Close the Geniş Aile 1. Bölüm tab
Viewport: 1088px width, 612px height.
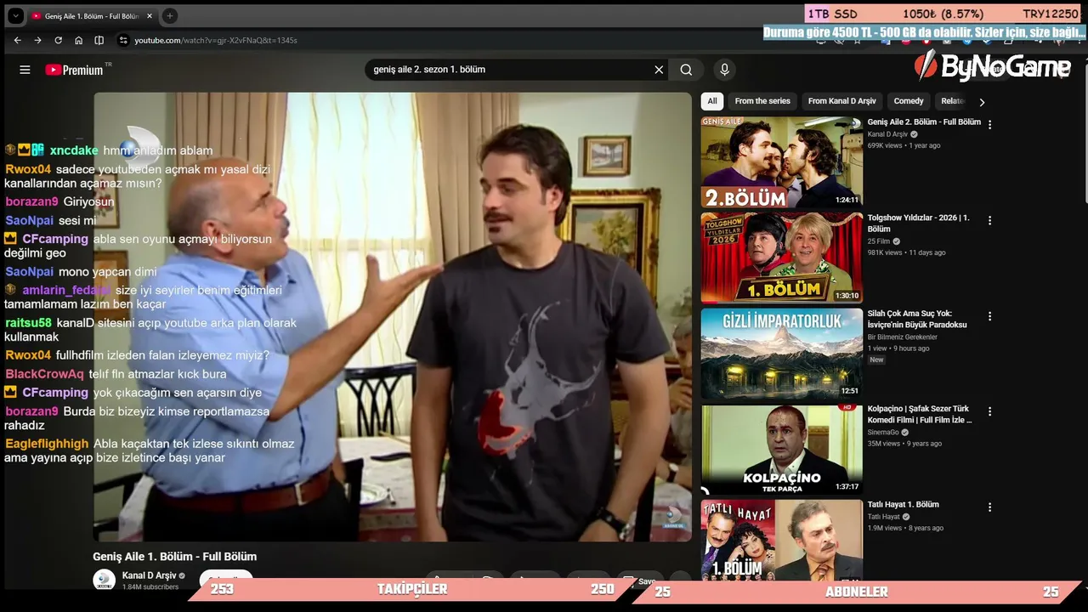point(150,16)
